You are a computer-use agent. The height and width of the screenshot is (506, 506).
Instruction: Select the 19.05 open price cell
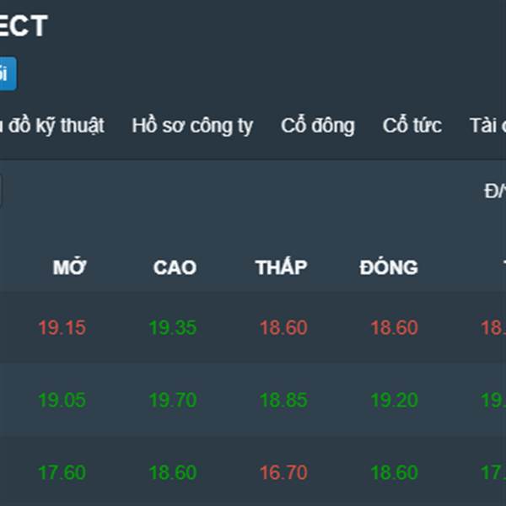[62, 401]
